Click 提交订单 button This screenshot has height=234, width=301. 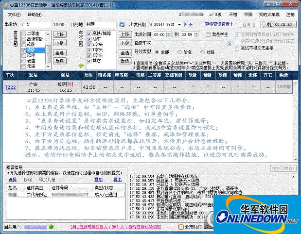coord(283,168)
